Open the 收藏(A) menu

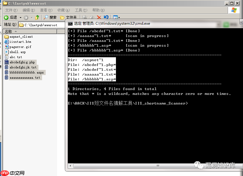pyautogui.click(x=64, y=10)
